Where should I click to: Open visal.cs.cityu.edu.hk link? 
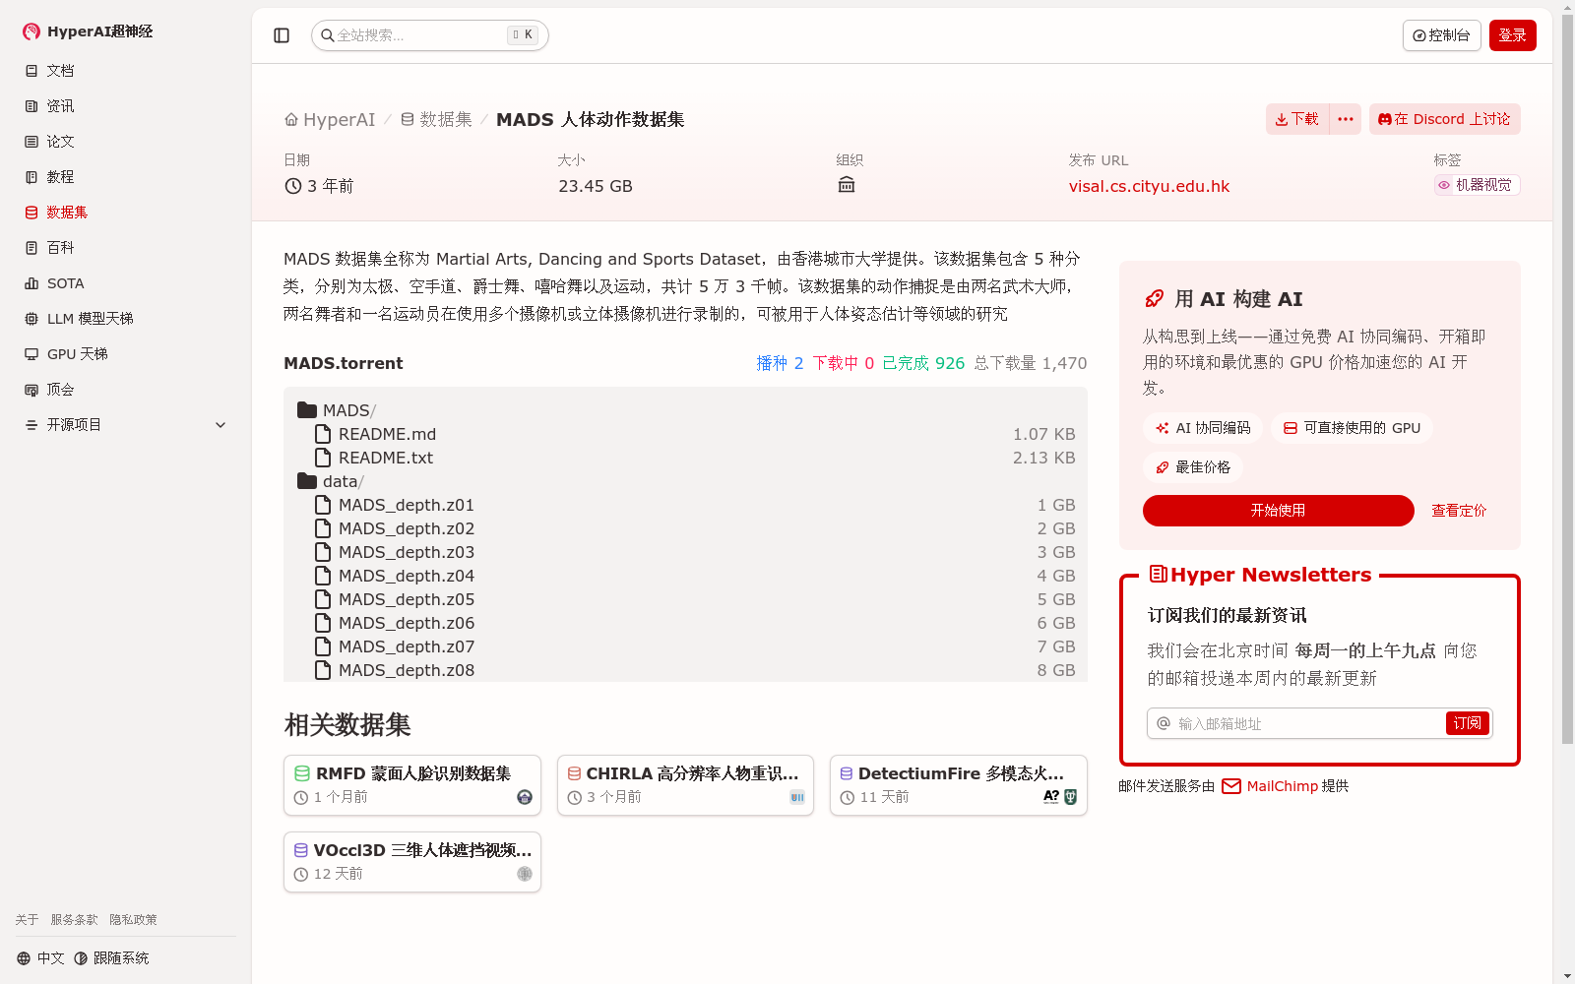tap(1149, 186)
